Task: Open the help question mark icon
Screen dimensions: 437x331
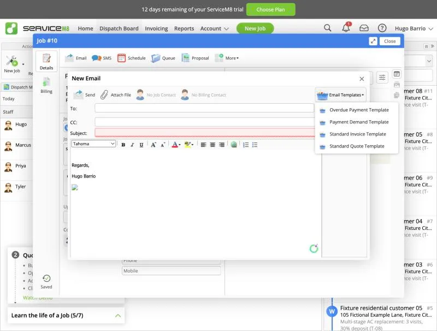Action: tap(382, 28)
